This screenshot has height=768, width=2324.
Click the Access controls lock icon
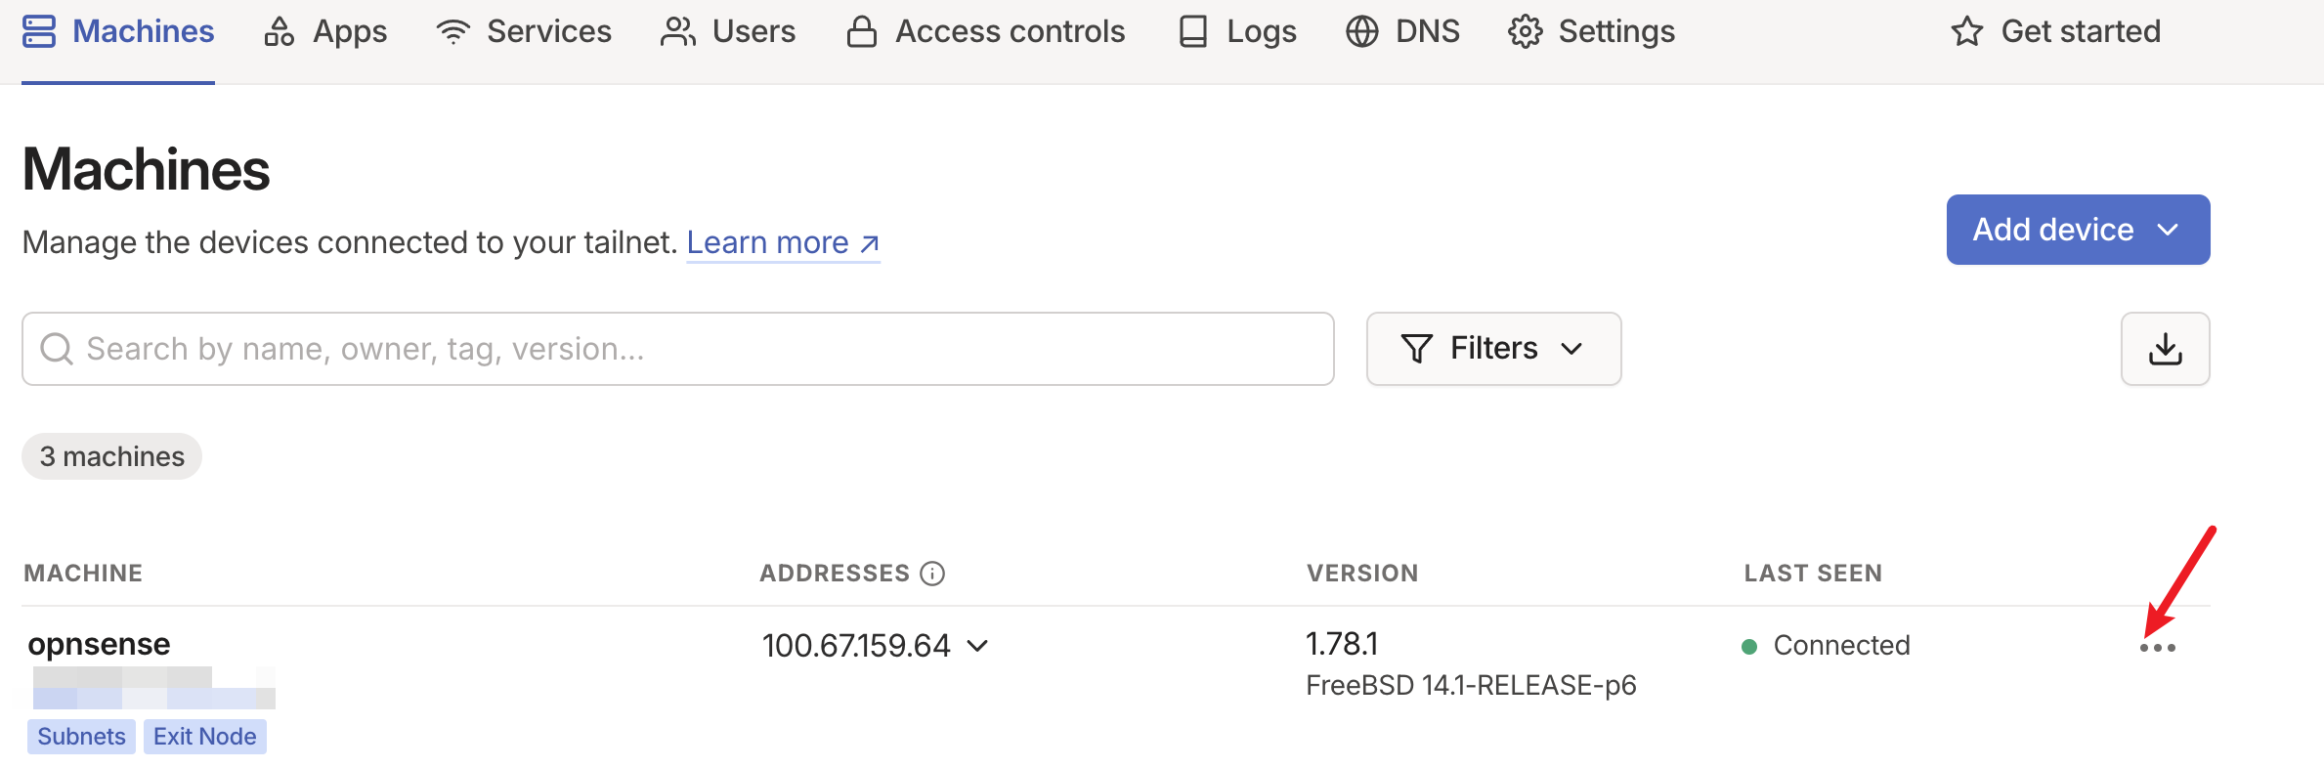(x=861, y=32)
